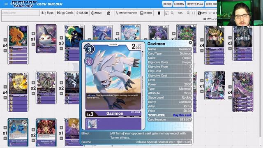Open the hamburger menu beside the logo

point(6,4)
